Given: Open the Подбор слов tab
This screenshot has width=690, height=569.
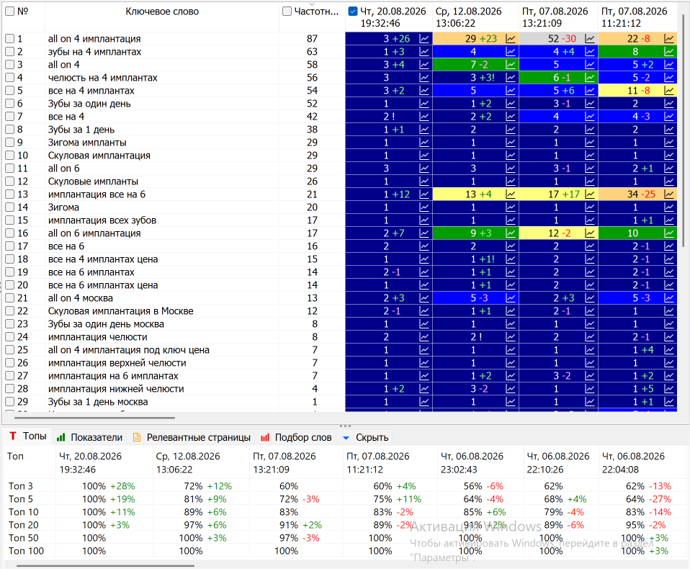Looking at the screenshot, I should click(296, 437).
